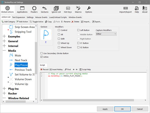
Task: Collapse the Media category
Action: point(4,50)
